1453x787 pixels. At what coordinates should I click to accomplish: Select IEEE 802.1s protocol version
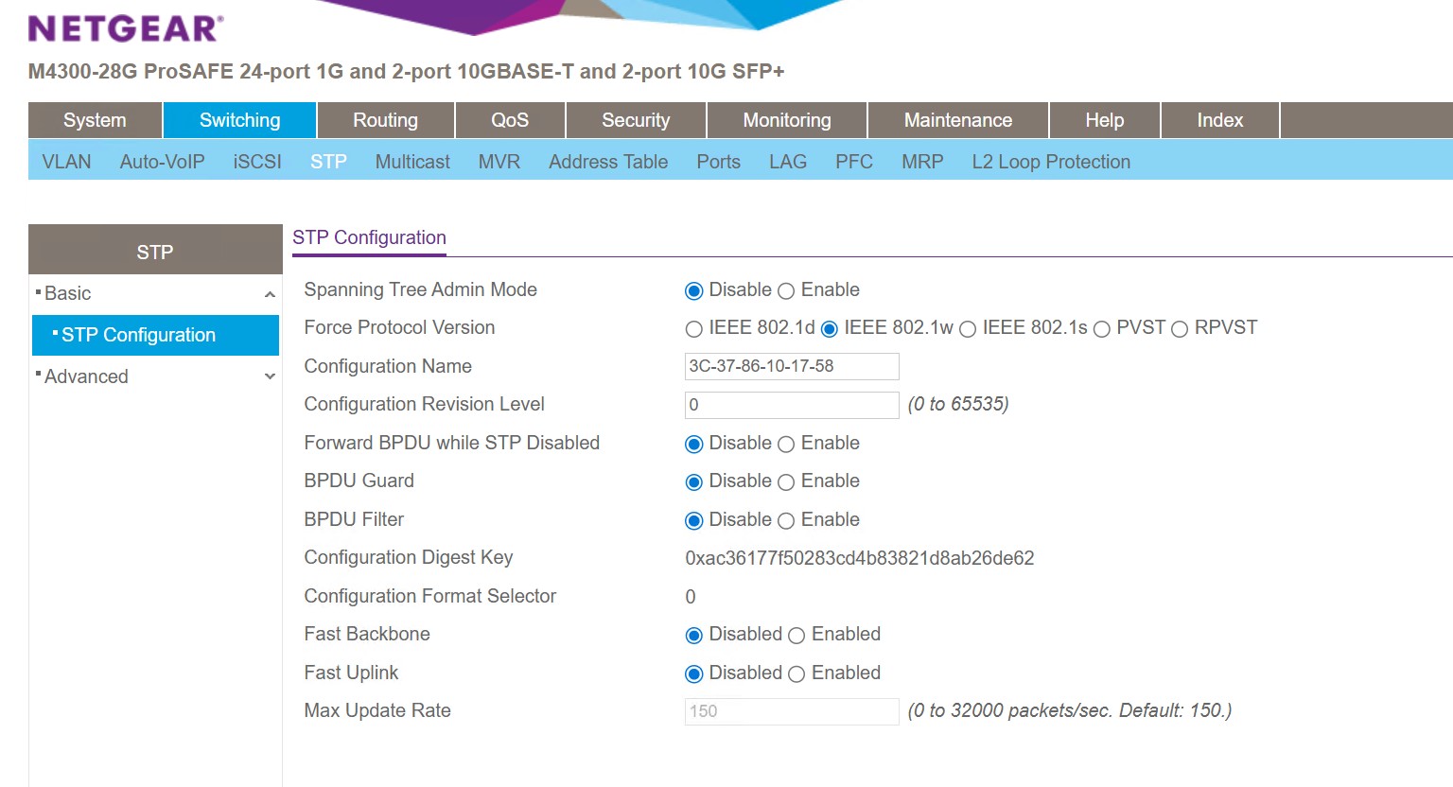968,329
